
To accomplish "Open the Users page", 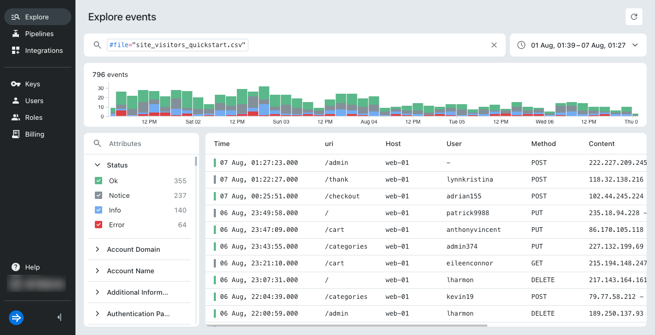I will click(38, 100).
